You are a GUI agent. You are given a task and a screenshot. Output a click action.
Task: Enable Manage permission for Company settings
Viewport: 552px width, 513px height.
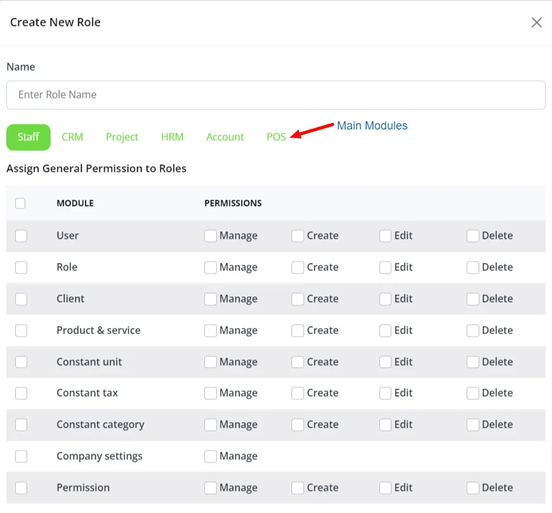pos(211,456)
